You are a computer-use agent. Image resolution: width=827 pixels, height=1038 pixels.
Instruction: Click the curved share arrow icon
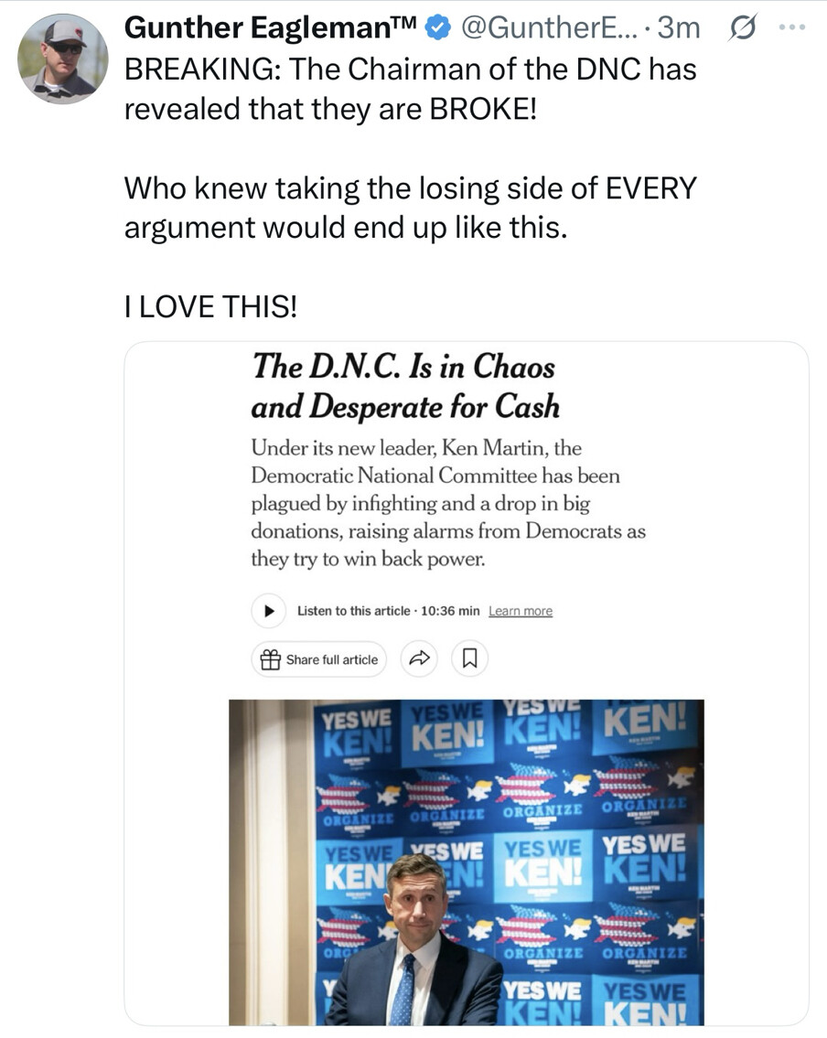pos(419,658)
